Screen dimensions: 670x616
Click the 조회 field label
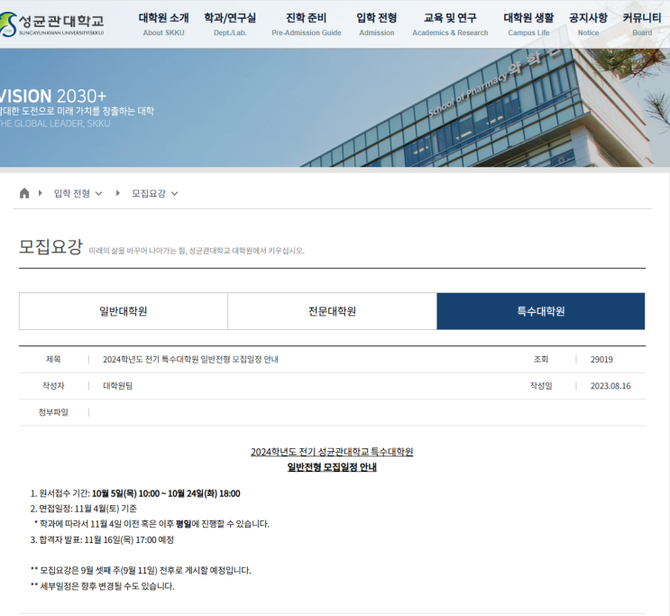pyautogui.click(x=541, y=360)
